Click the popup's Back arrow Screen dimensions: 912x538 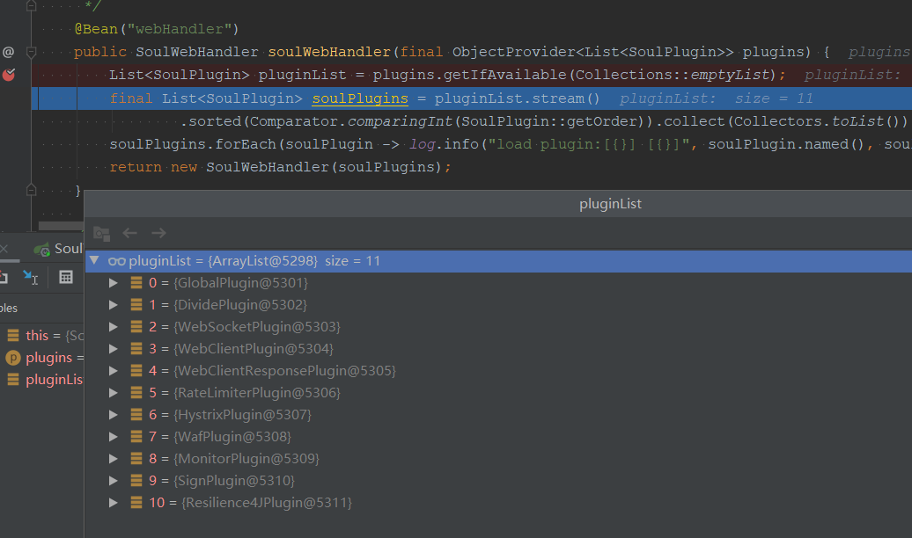[x=129, y=233]
